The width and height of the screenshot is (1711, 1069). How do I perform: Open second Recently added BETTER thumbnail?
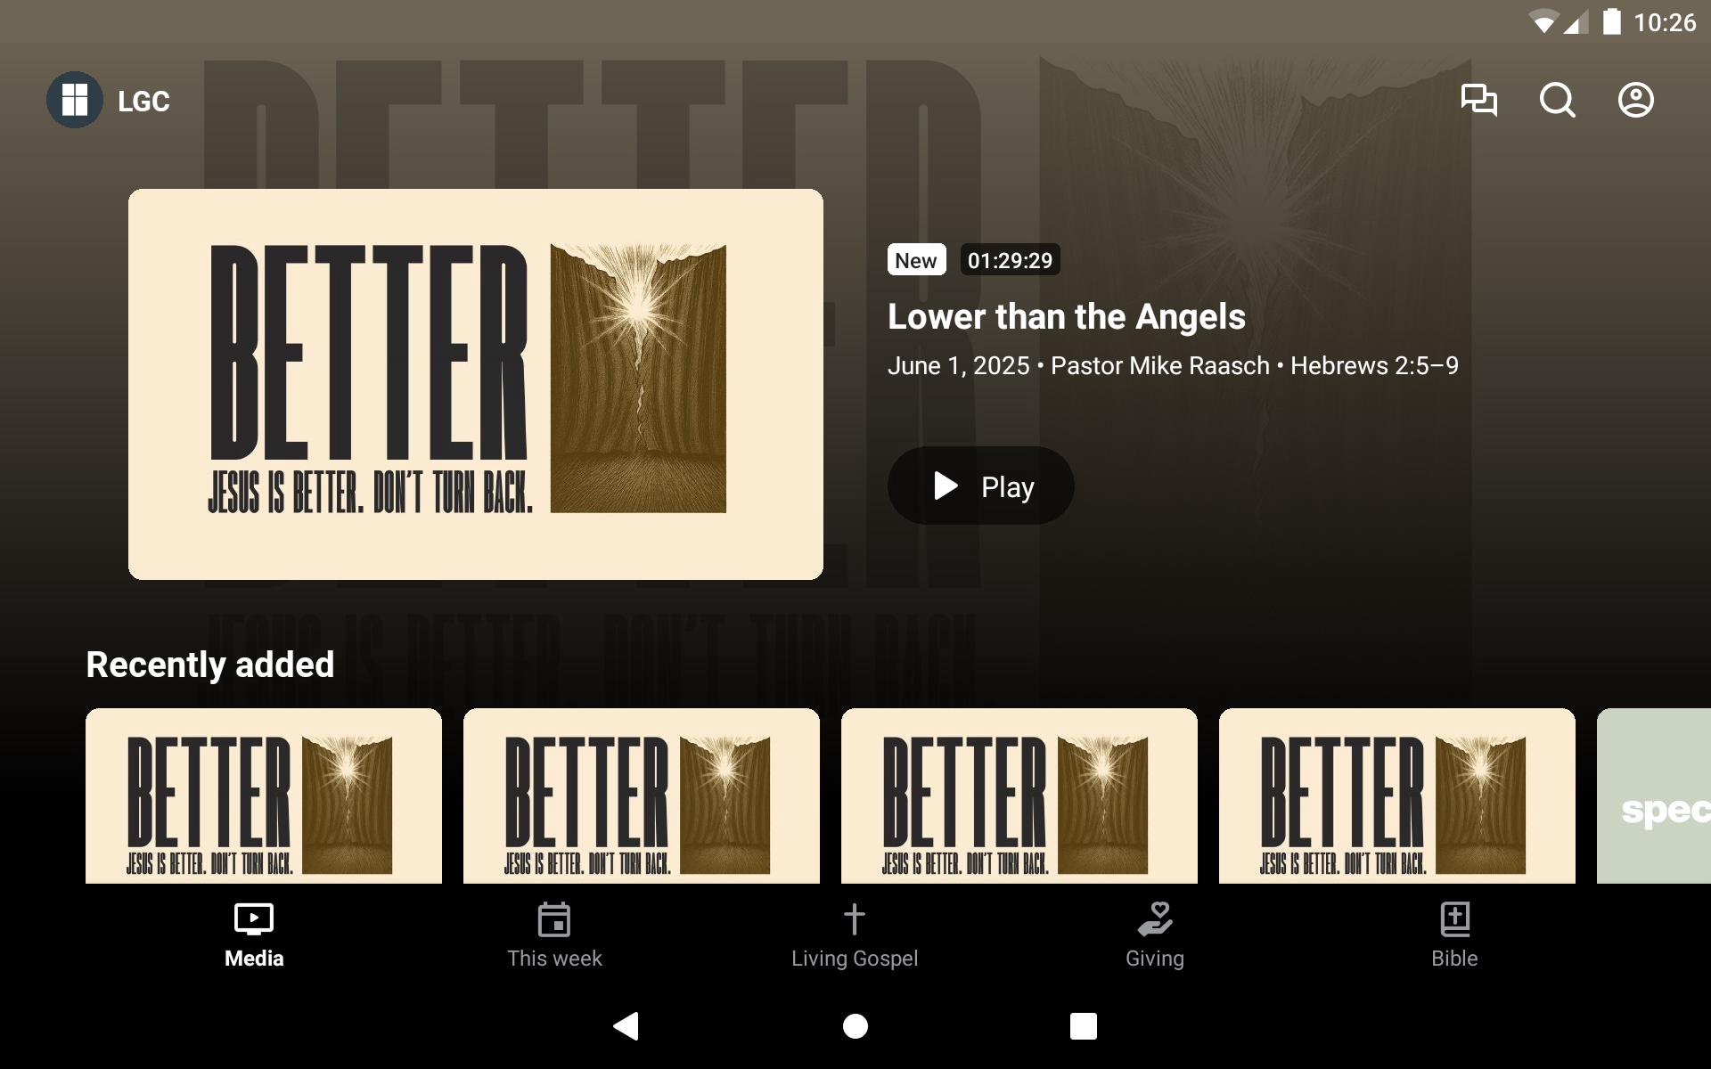(x=642, y=796)
